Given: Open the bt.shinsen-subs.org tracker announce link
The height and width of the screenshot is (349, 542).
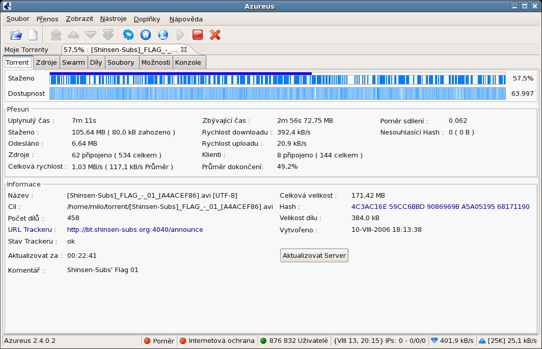Looking at the screenshot, I should tap(135, 230).
